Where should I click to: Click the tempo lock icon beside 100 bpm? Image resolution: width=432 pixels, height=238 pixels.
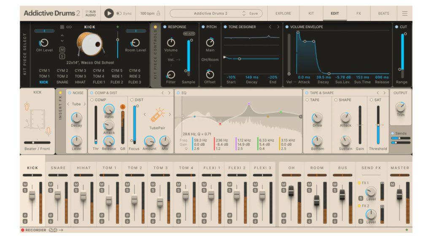click(x=158, y=13)
